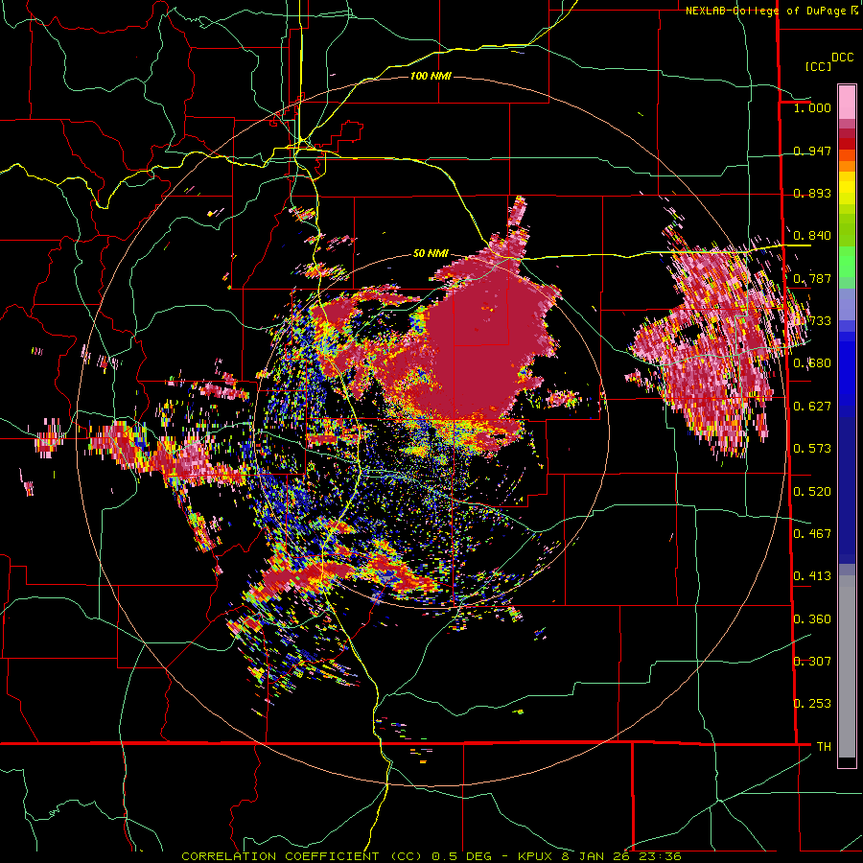Click the 1.000 scale value

pyautogui.click(x=812, y=107)
